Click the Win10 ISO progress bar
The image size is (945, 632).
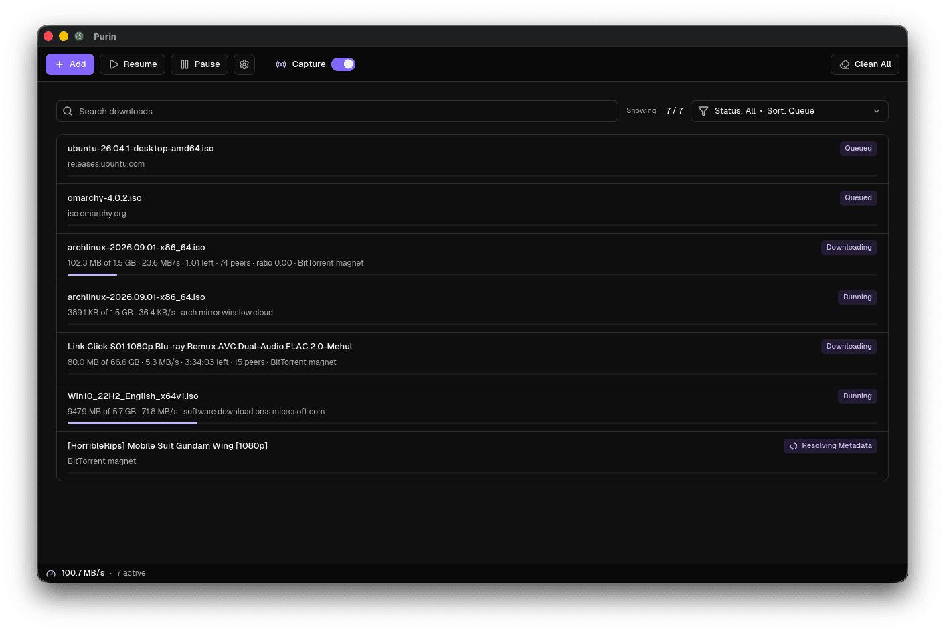[472, 423]
